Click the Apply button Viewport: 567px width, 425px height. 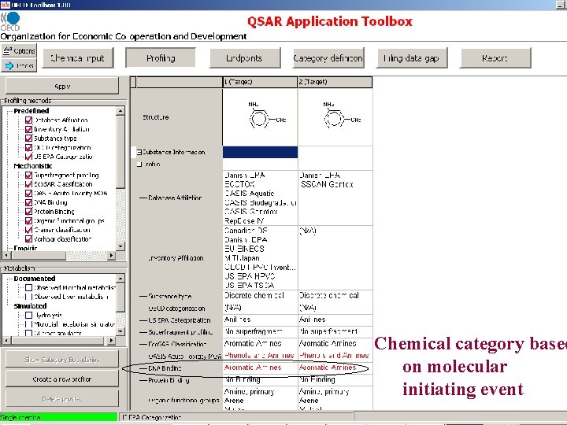[x=62, y=87]
